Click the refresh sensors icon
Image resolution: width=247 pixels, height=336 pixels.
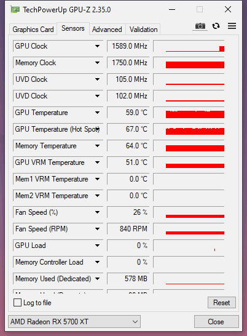216,26
